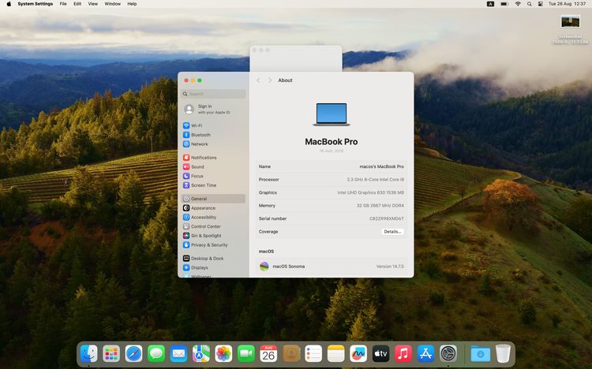Image resolution: width=592 pixels, height=369 pixels.
Task: Click the battery status icon in the menu bar
Action: click(x=504, y=4)
